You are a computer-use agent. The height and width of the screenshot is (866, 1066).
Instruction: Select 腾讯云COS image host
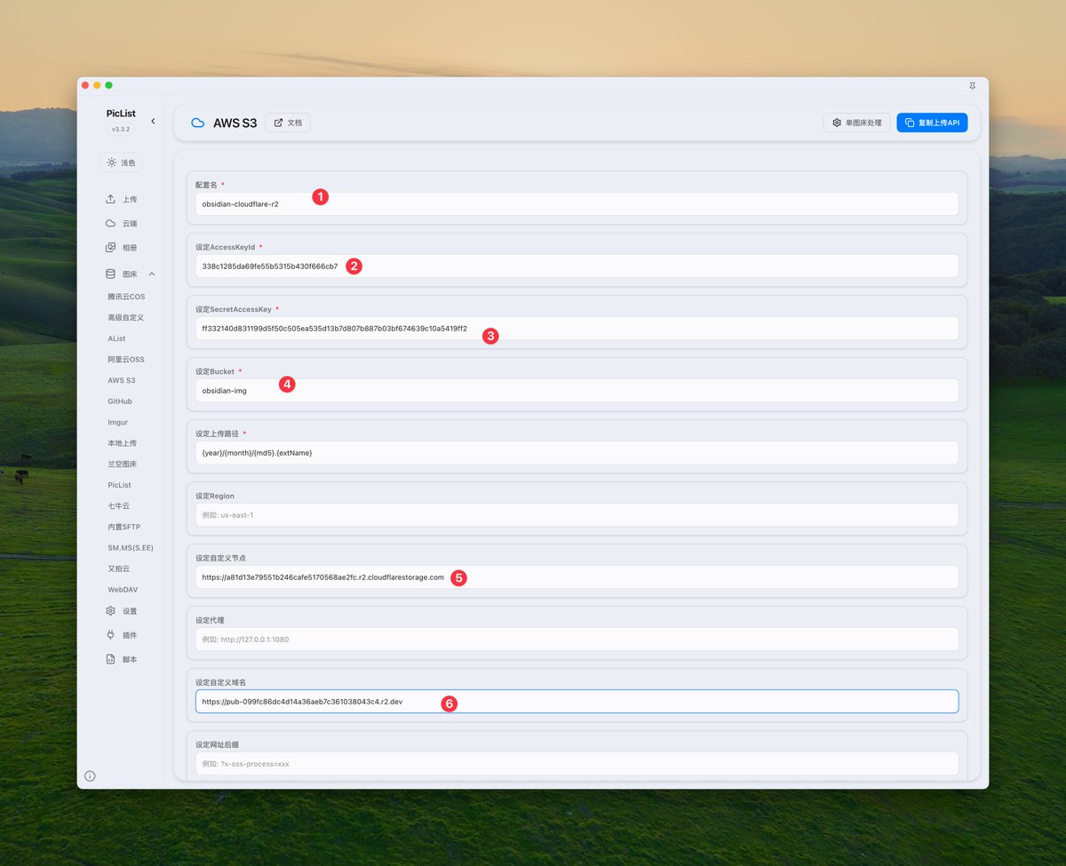126,296
